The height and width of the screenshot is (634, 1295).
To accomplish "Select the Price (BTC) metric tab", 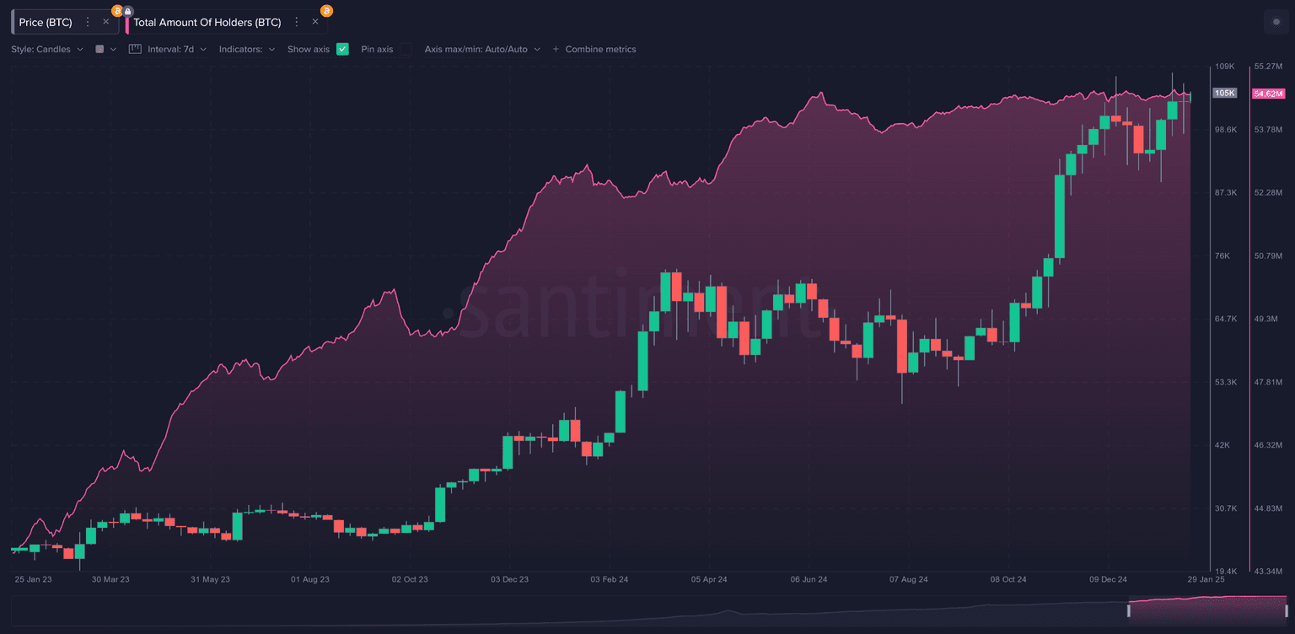I will click(46, 22).
